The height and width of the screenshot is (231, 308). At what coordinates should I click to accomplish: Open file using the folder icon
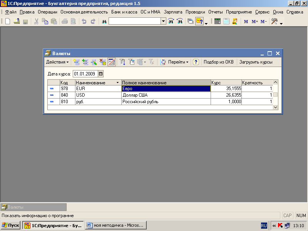point(17,21)
